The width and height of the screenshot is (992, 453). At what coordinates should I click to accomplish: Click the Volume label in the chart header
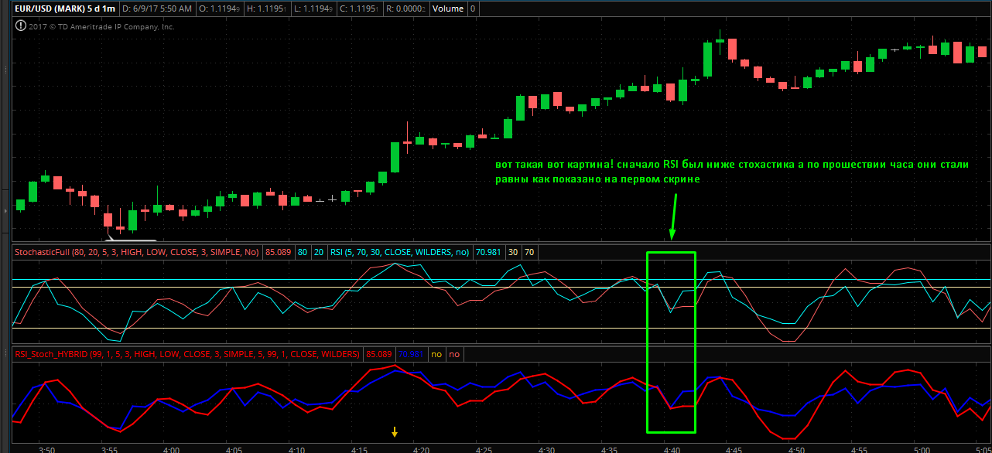pos(449,9)
